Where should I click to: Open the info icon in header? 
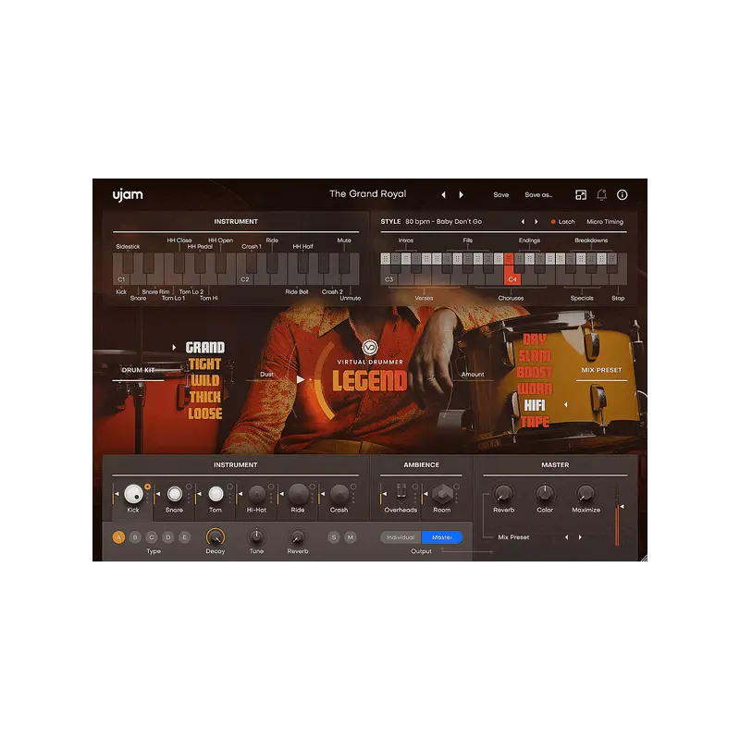click(623, 195)
